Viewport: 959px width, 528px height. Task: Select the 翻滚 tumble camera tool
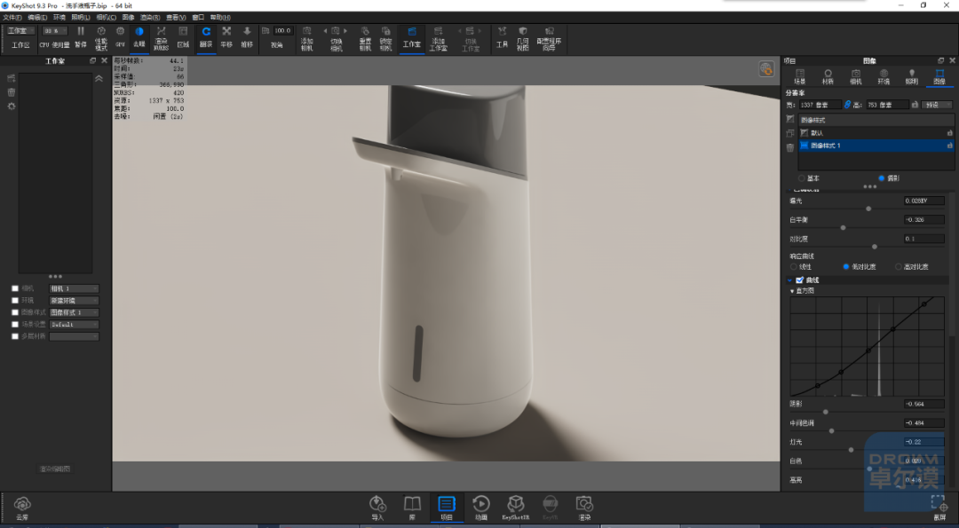point(206,36)
